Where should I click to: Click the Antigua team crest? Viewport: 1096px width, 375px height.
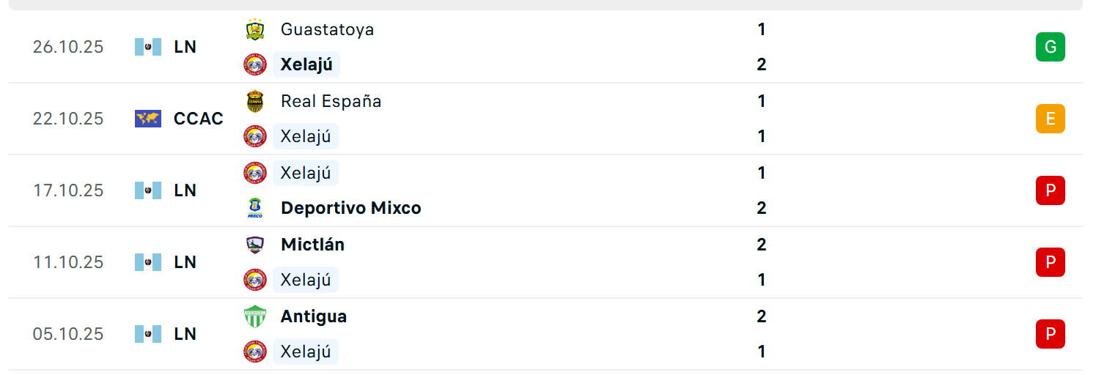[255, 316]
